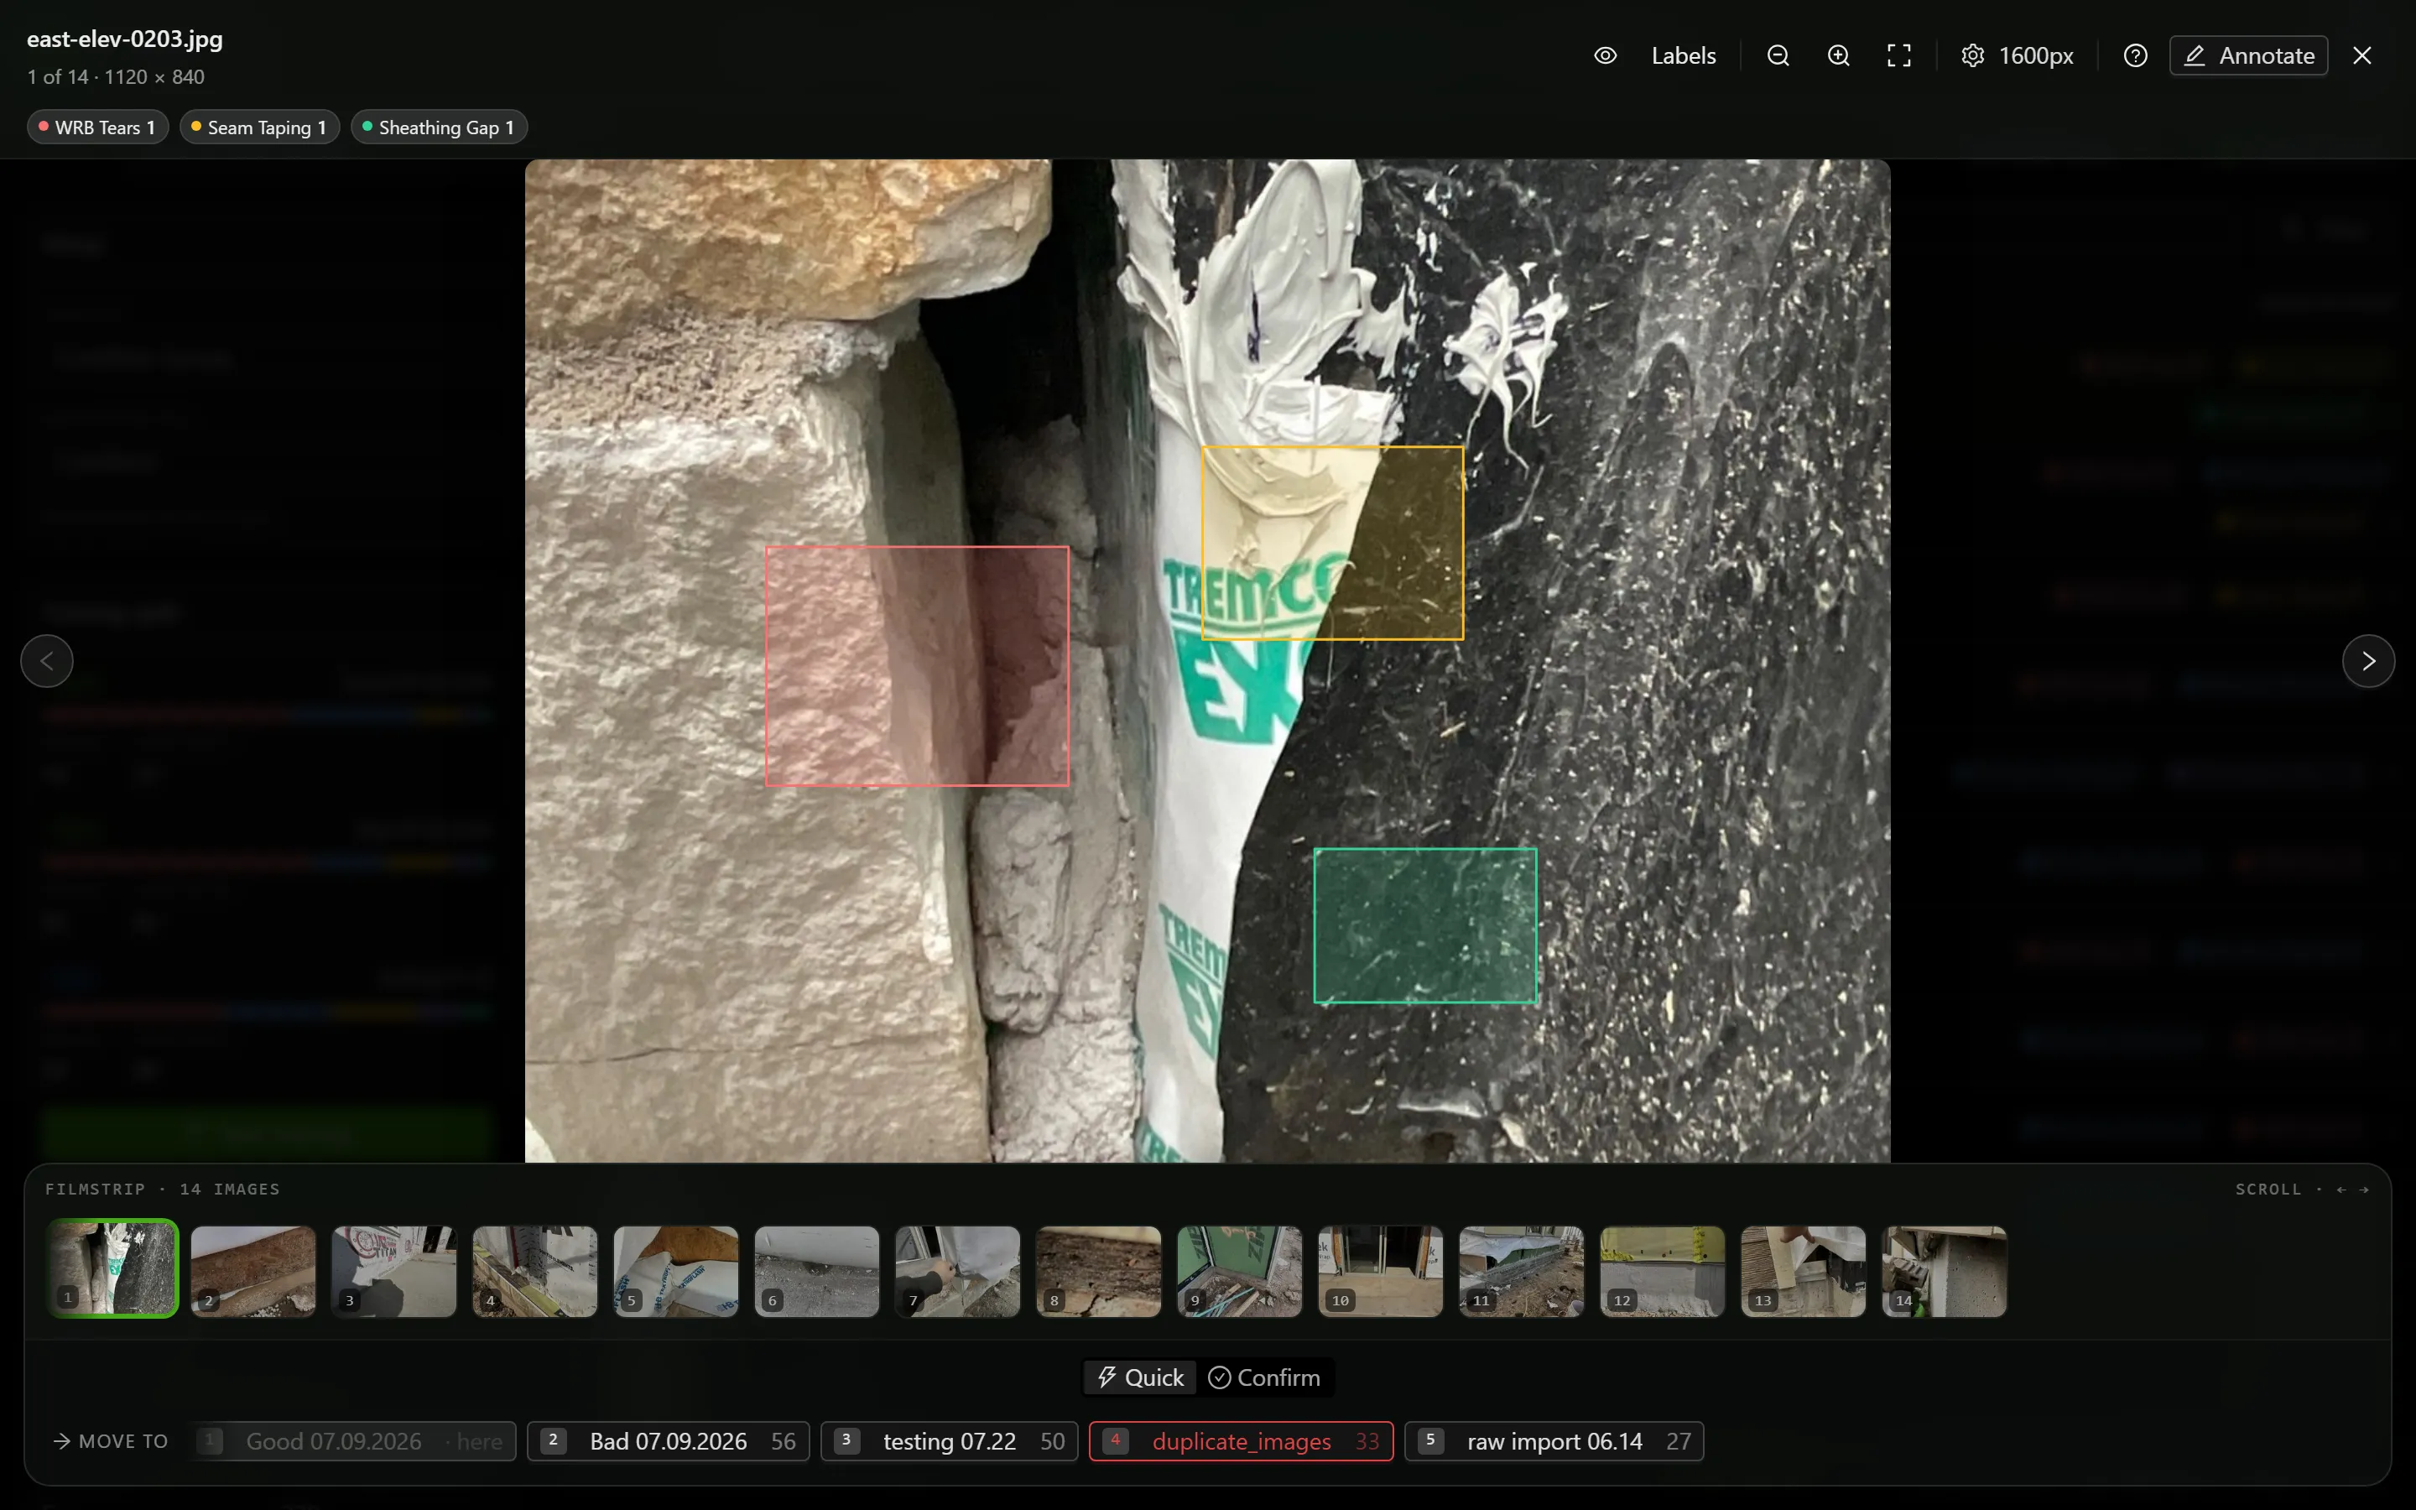Open filmstrip thumbnail 5
Screen dimensions: 2416x1510
tap(676, 1271)
